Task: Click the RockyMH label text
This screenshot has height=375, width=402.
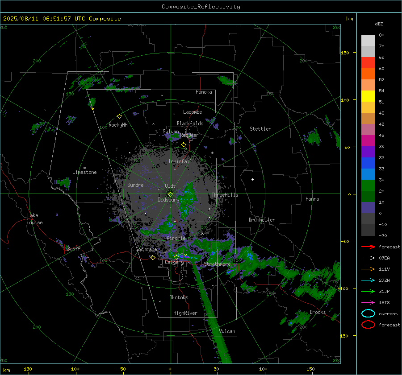Action: 118,125
